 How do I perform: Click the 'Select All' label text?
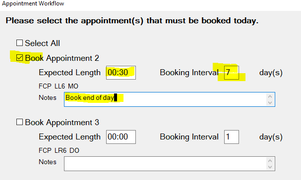tap(43, 44)
